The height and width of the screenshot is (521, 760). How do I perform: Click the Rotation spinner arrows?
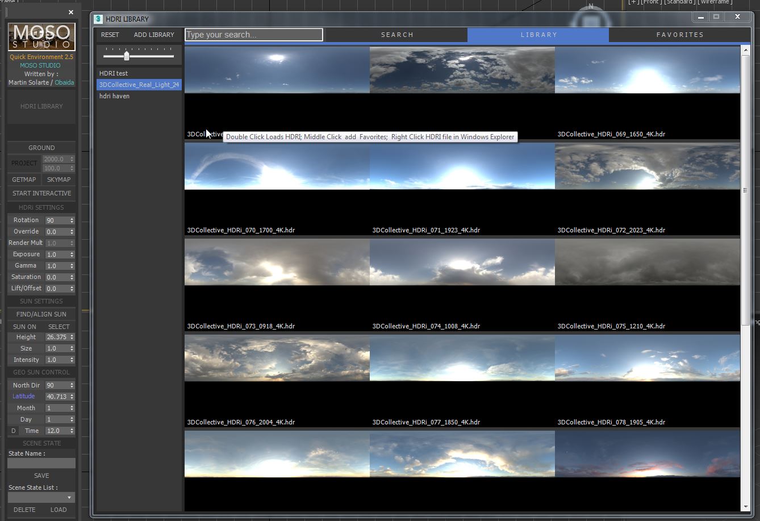72,220
